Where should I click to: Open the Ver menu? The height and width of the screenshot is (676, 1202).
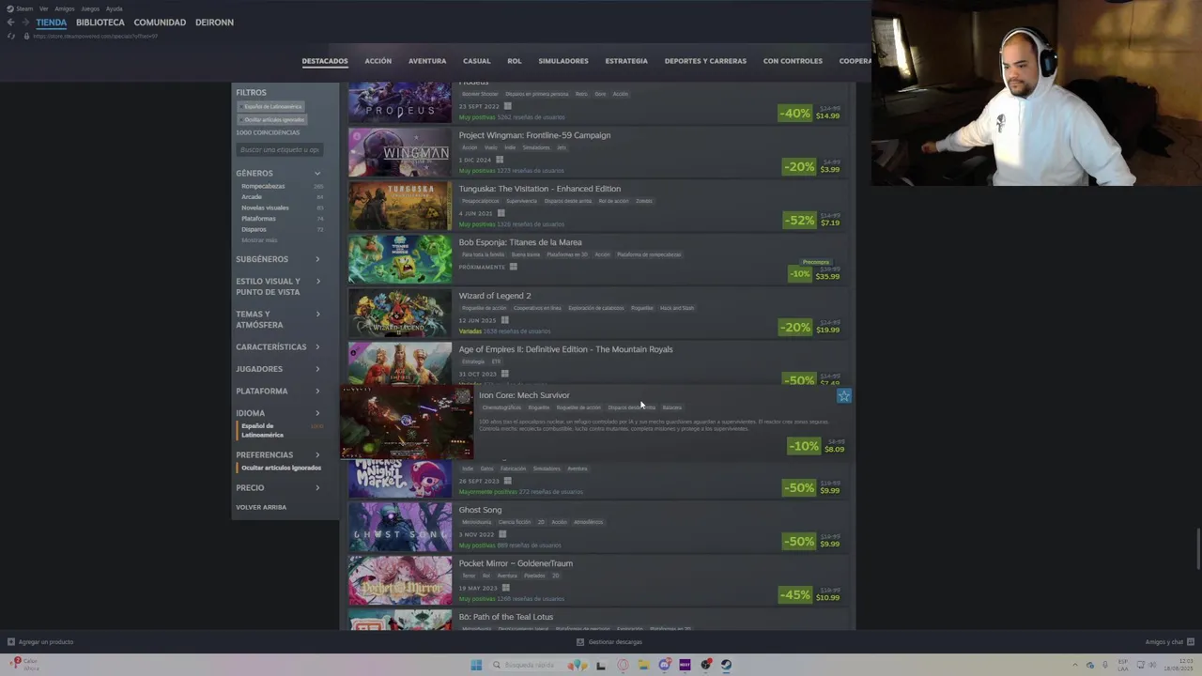pos(43,8)
